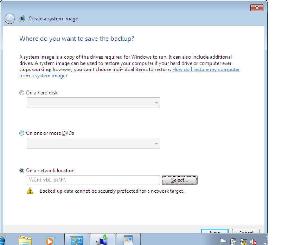
Task: Click the Select... network location button
Action: point(180,180)
